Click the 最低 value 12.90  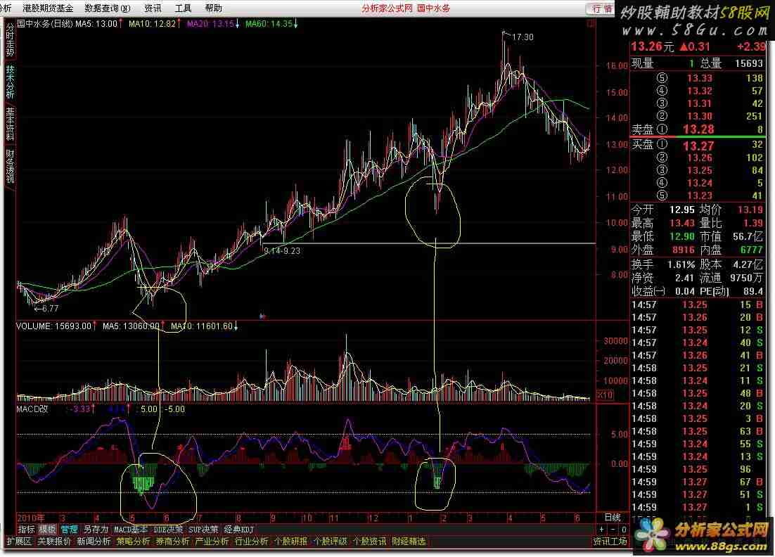tap(681, 236)
